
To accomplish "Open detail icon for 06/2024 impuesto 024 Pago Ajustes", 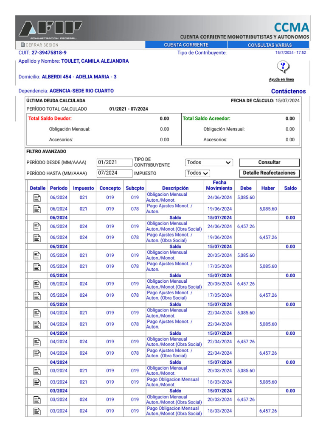I will [37, 238].
